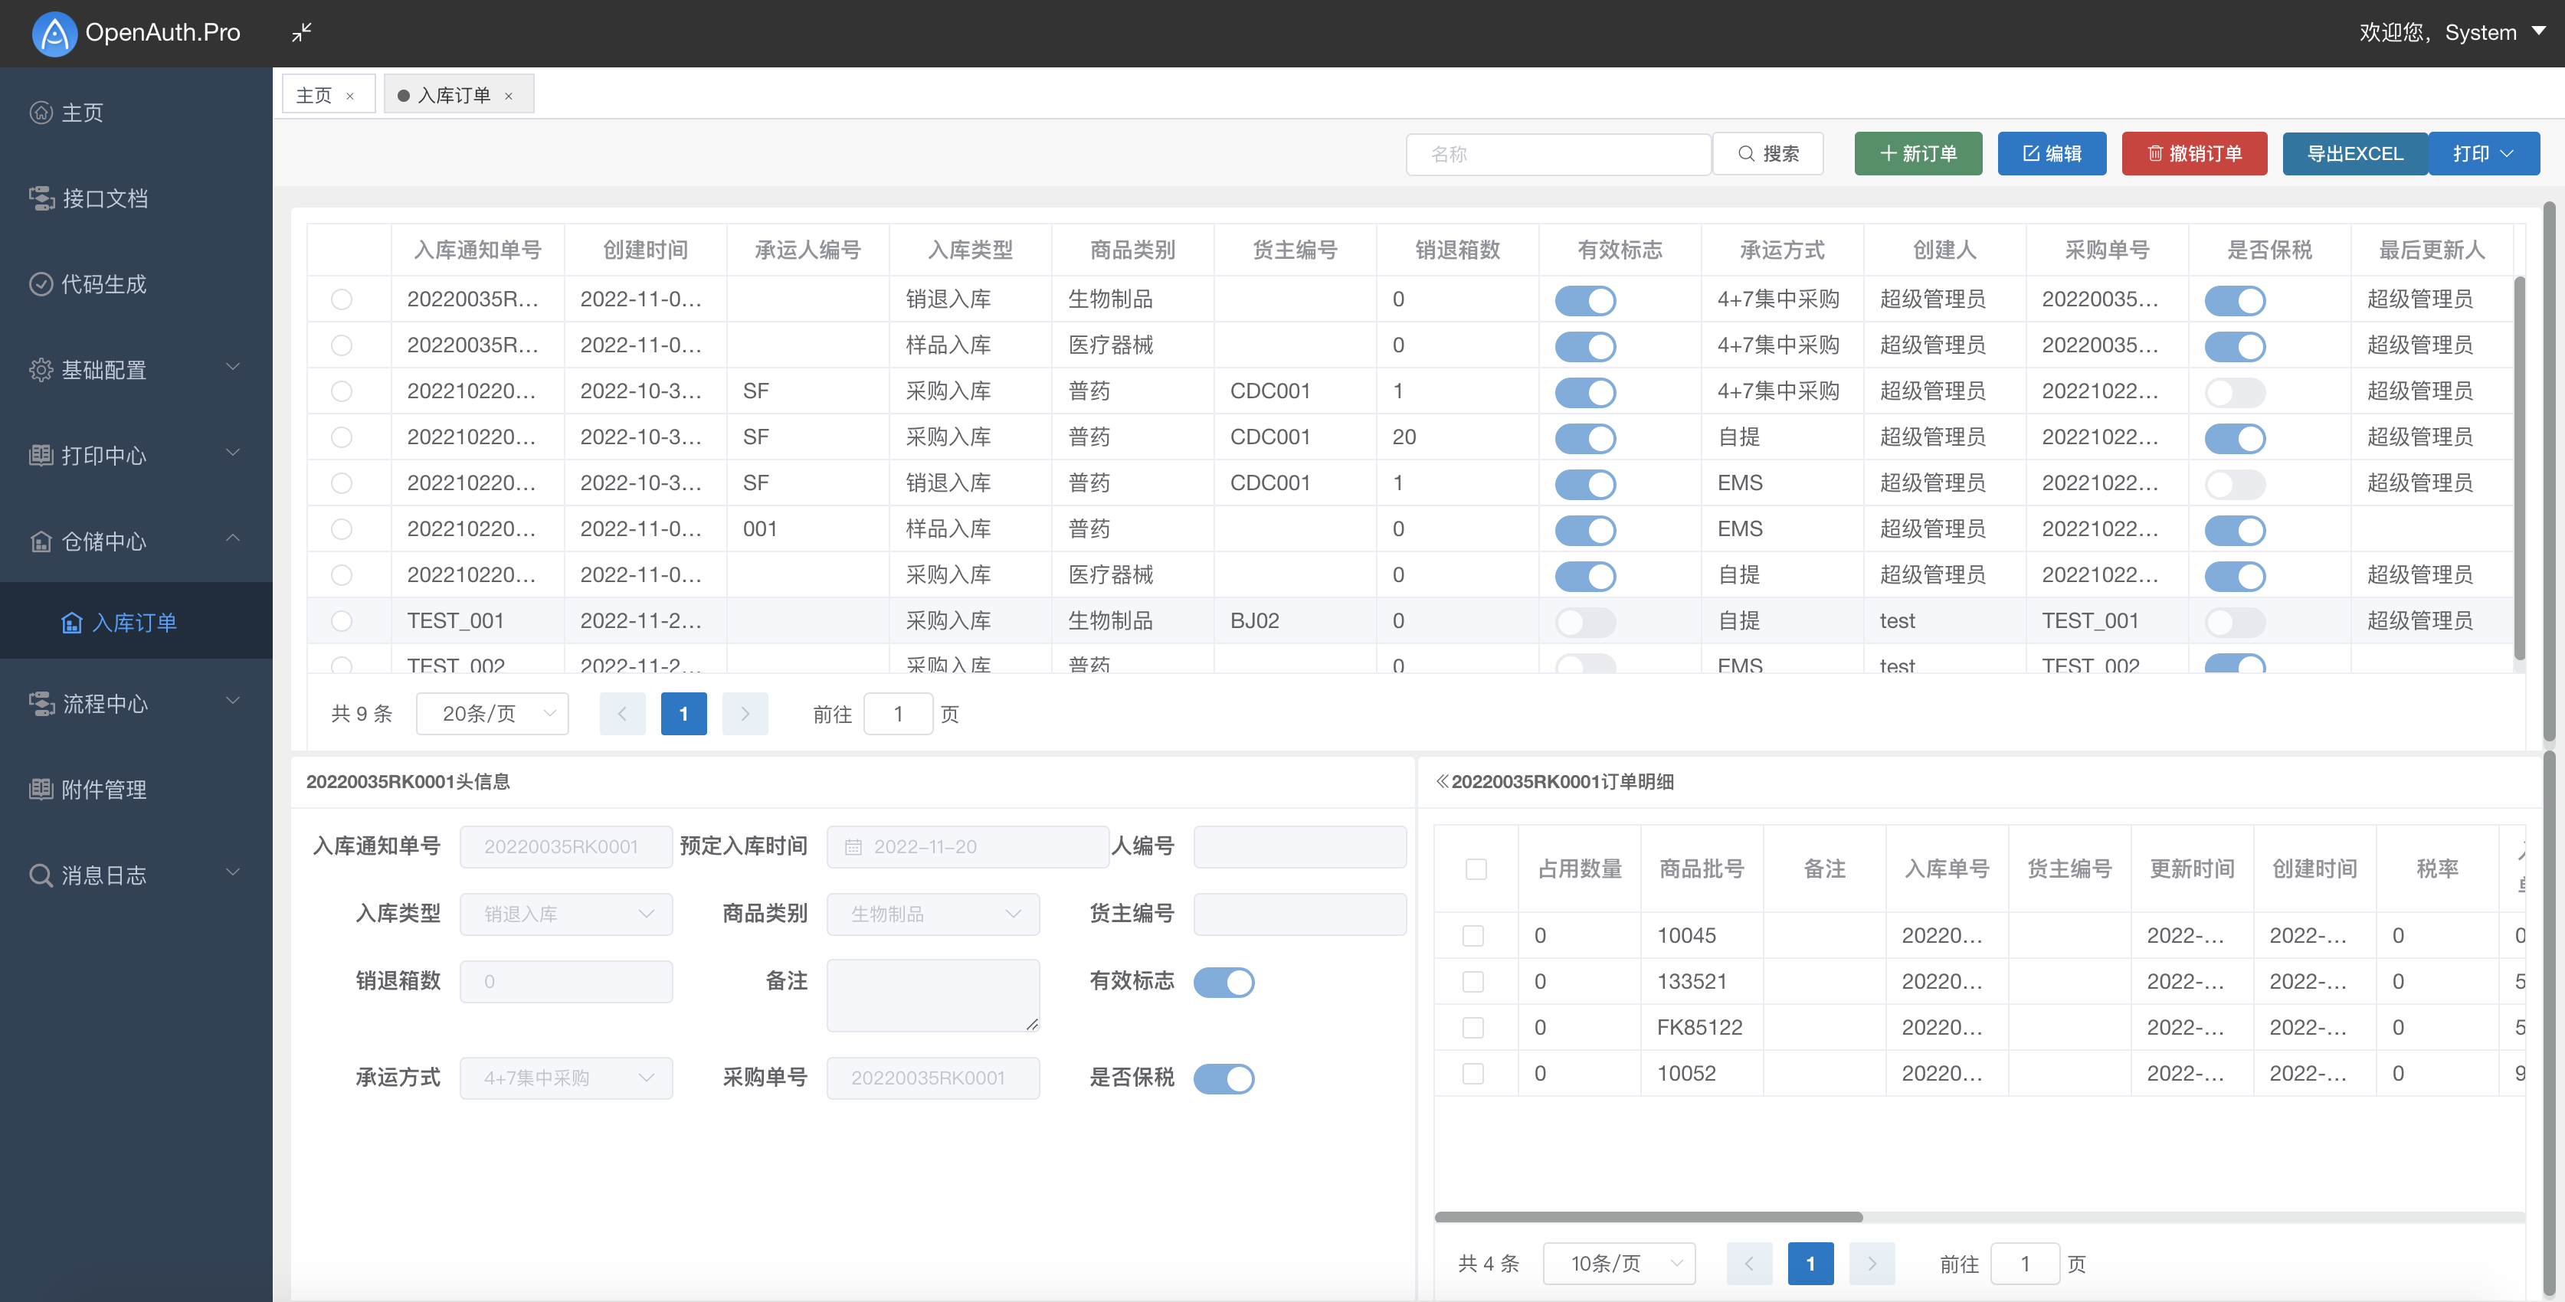Image resolution: width=2565 pixels, height=1302 pixels.
Task: Click the 附件管理 sidebar icon
Action: point(41,790)
